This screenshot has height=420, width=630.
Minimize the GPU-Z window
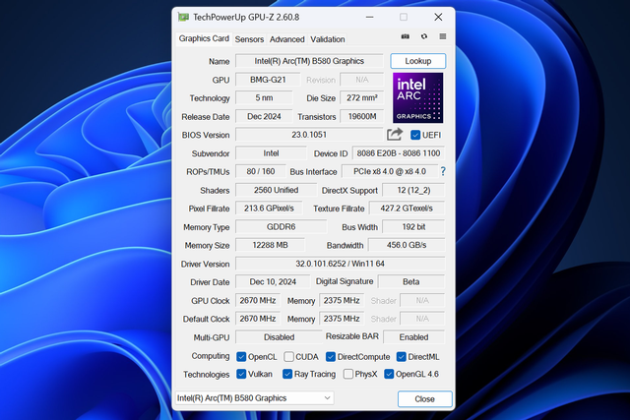370,18
